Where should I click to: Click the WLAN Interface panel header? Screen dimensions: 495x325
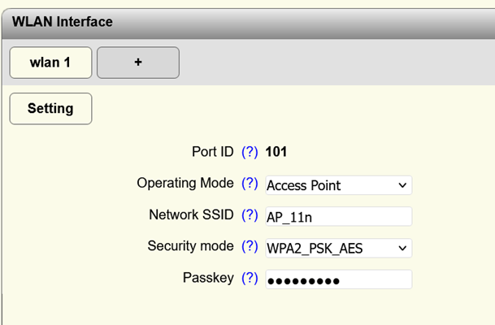tap(62, 21)
